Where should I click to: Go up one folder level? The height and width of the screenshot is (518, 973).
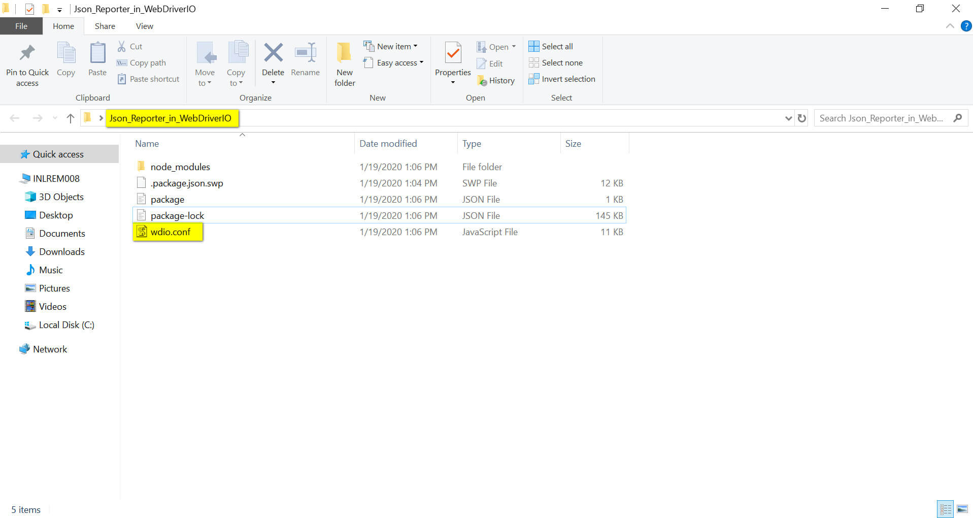point(70,118)
